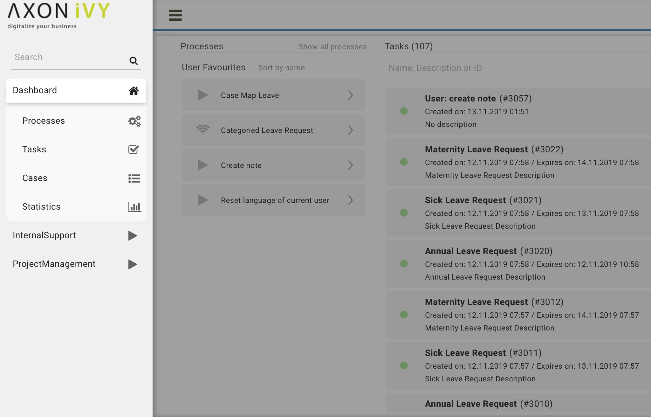Click the Categoried Leave Request wifi icon
The height and width of the screenshot is (417, 651).
point(203,130)
